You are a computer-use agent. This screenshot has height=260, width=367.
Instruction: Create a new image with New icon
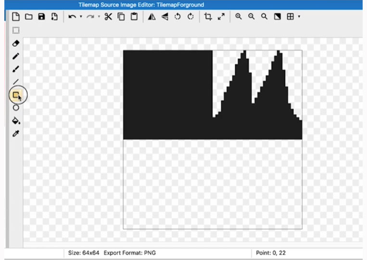pyautogui.click(x=16, y=17)
